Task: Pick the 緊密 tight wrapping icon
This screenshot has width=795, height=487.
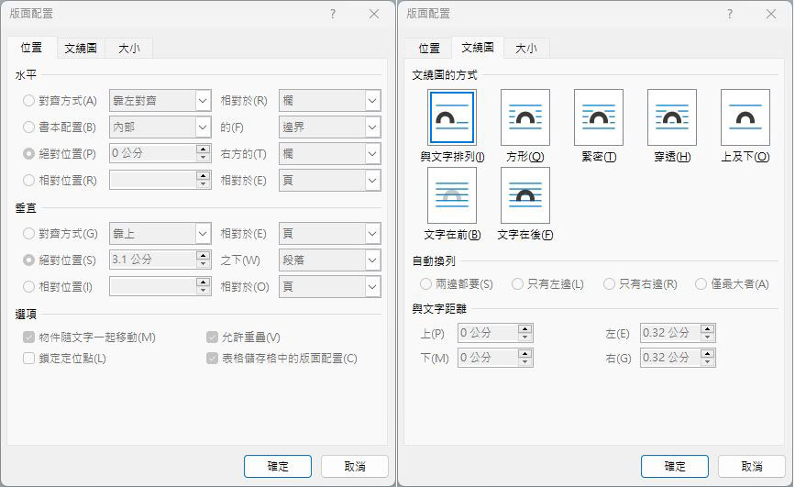Action: click(x=598, y=118)
